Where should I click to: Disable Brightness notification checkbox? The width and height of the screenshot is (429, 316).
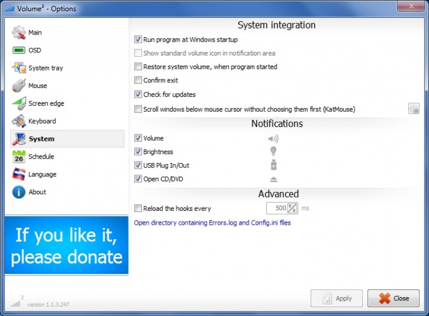138,151
